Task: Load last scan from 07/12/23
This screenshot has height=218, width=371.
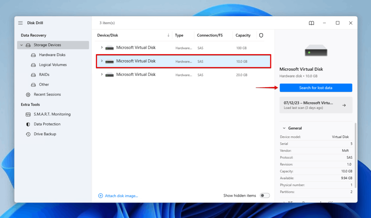Action: pos(316,105)
